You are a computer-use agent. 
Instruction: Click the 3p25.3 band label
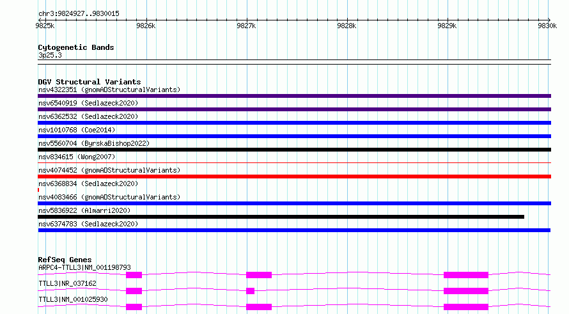[50, 55]
